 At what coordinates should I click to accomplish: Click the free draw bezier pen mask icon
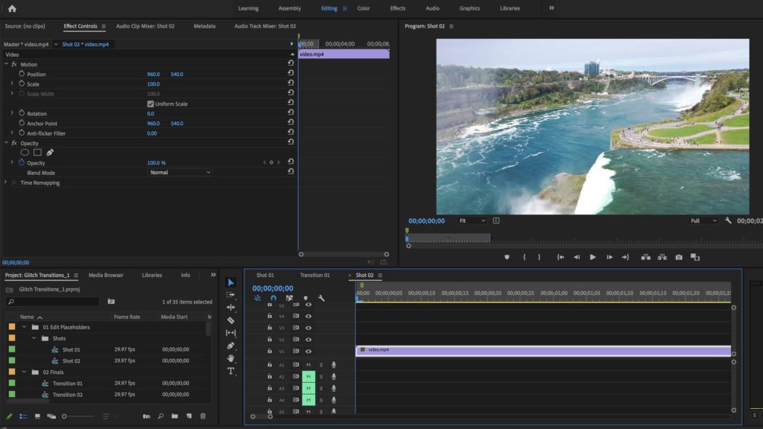(50, 153)
